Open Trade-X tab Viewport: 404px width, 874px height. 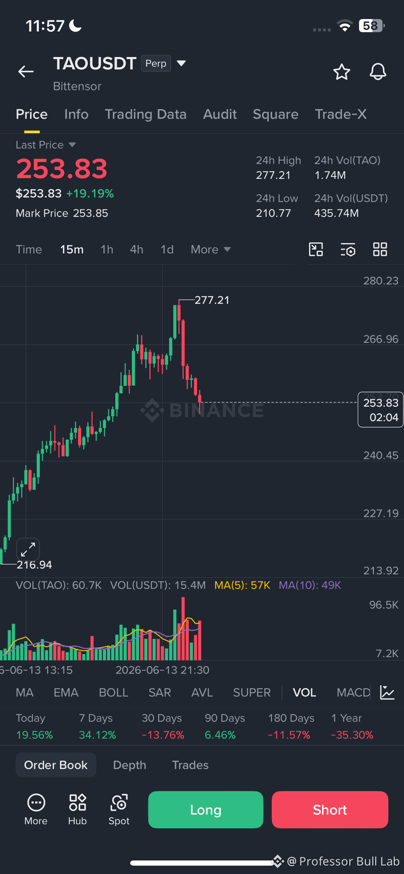click(341, 114)
